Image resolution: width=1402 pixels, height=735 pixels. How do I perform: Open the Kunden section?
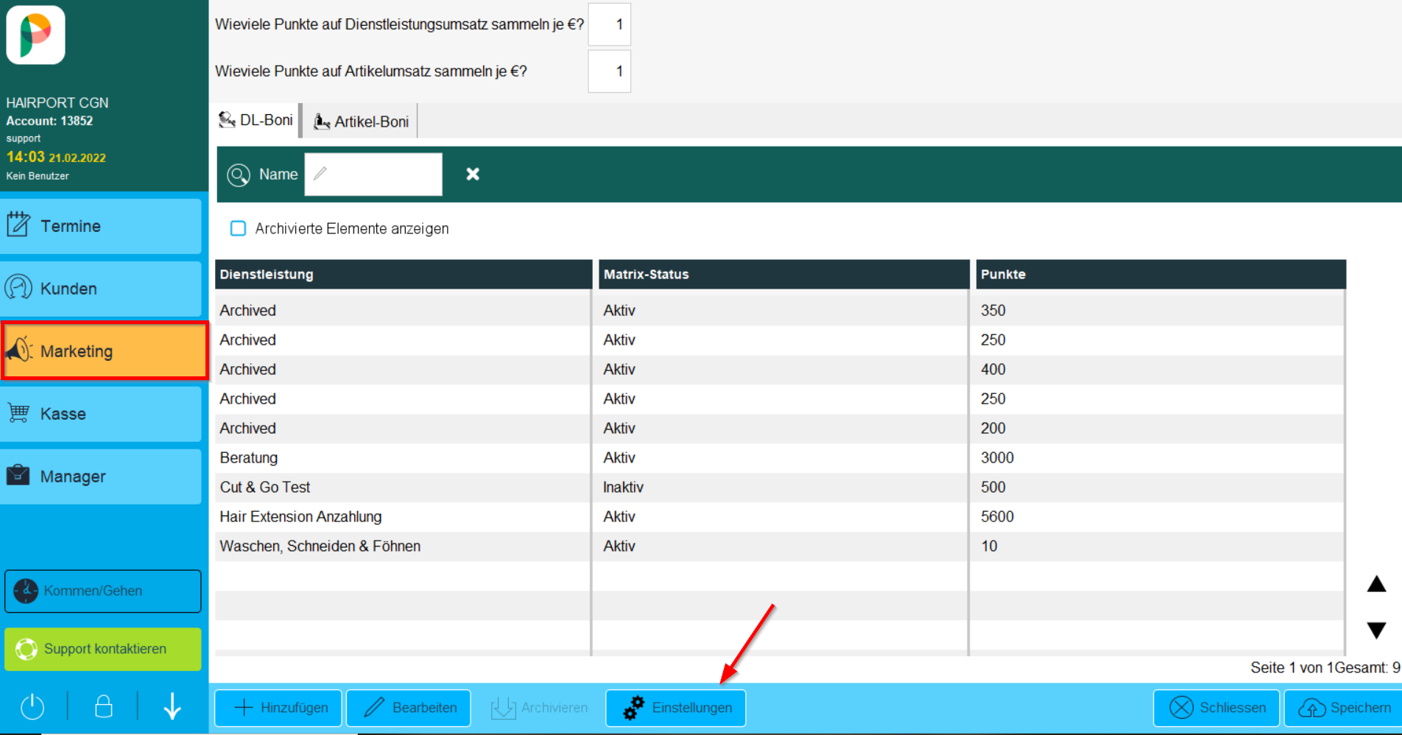click(x=101, y=289)
